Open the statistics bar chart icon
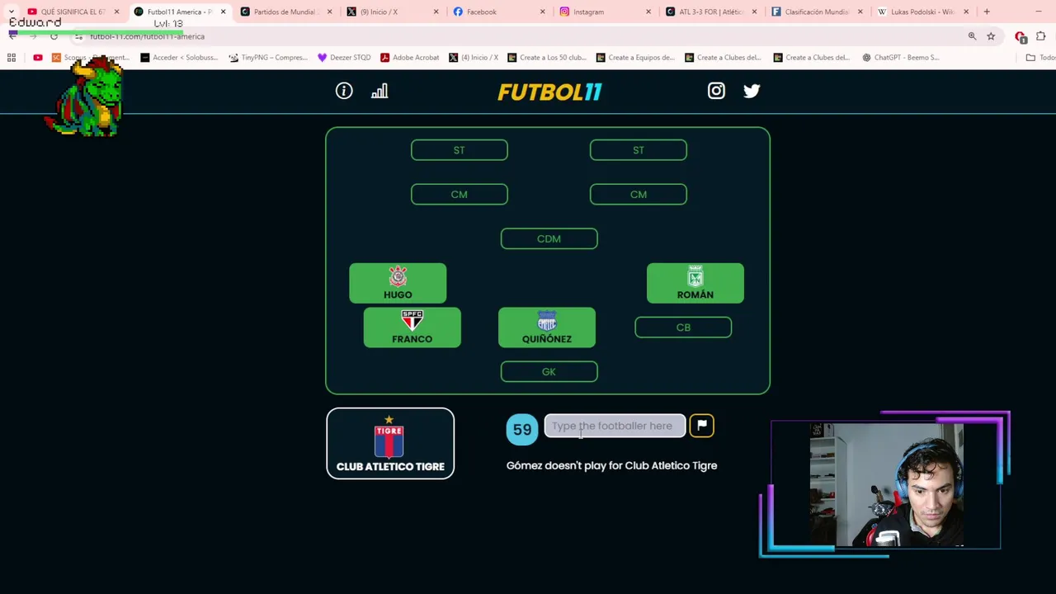 pos(379,91)
